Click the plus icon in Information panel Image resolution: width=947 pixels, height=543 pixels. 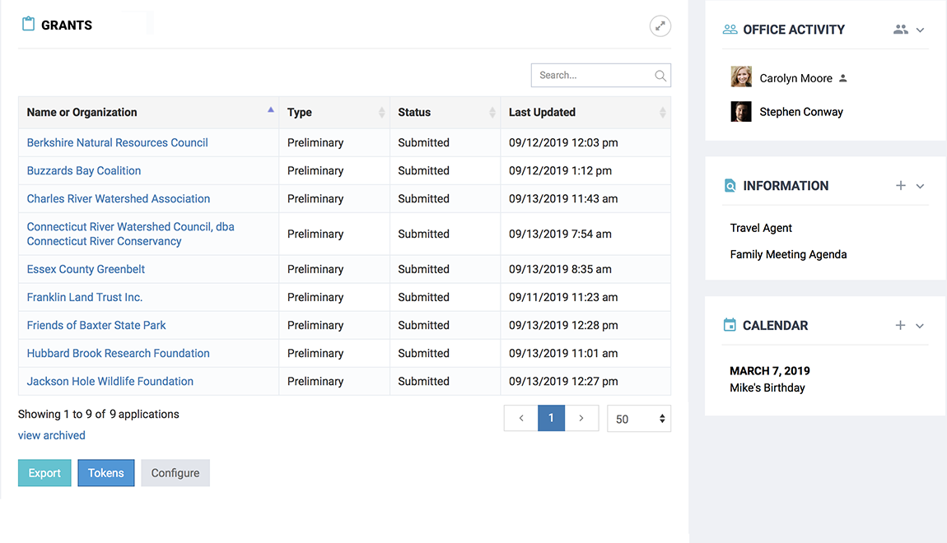[900, 186]
